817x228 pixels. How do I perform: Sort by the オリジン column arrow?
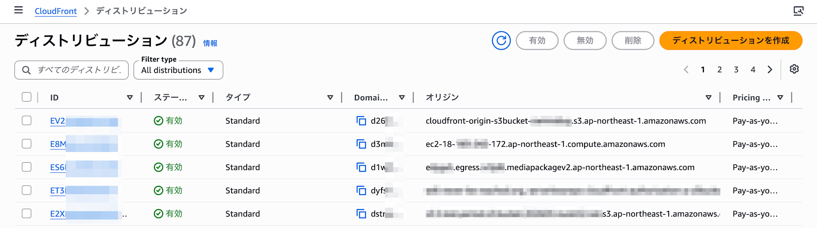point(708,97)
